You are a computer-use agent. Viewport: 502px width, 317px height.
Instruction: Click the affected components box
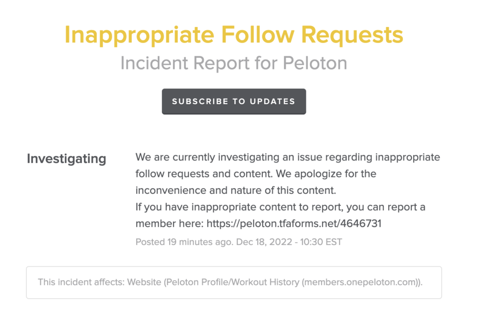coord(233,282)
